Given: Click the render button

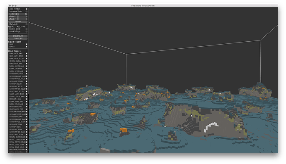Looking at the screenshot, I should [x=18, y=21].
